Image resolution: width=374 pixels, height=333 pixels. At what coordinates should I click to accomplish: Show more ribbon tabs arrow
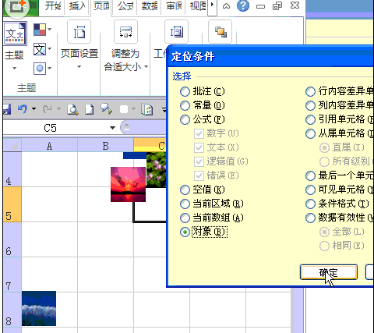point(212,5)
